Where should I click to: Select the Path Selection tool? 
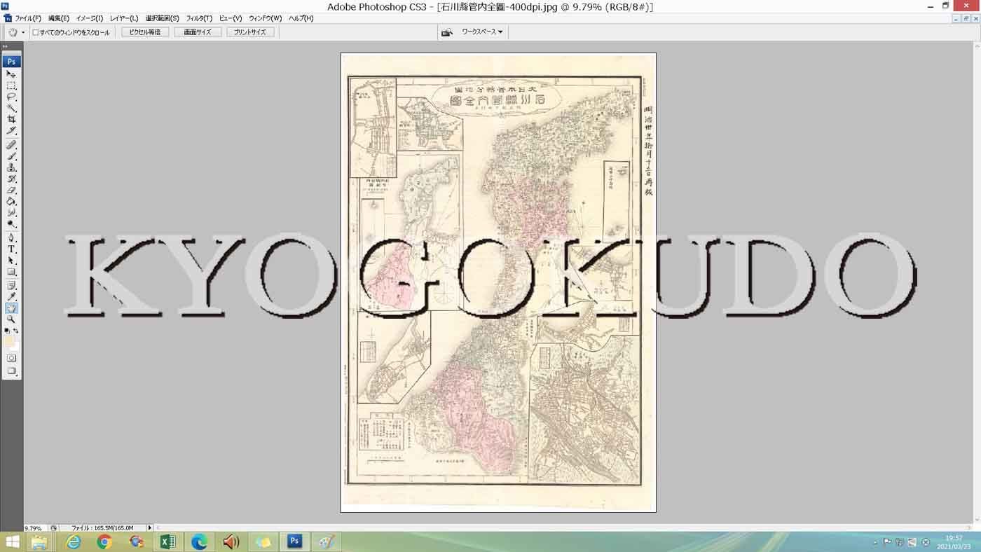click(x=11, y=261)
